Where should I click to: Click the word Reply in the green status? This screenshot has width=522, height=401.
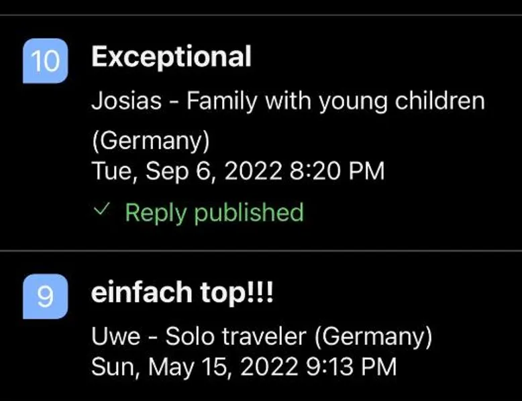(156, 214)
